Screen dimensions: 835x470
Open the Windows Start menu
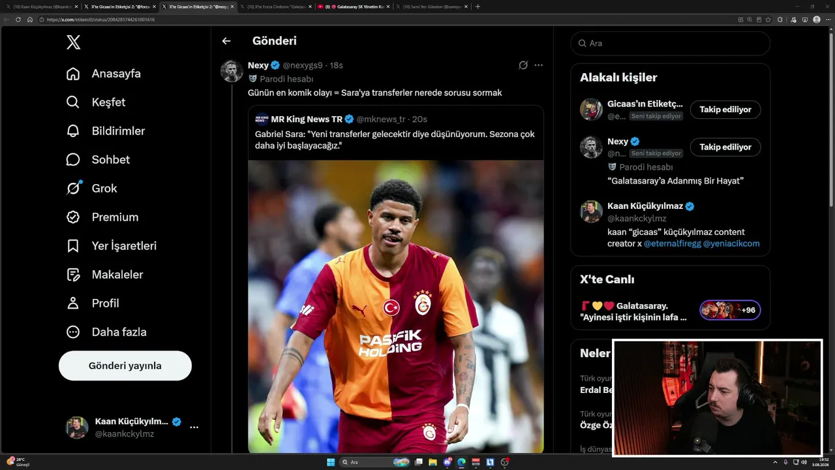331,462
